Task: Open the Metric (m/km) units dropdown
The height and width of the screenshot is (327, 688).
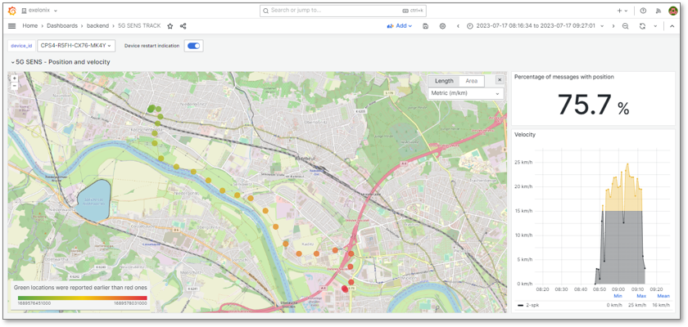Action: pyautogui.click(x=465, y=93)
